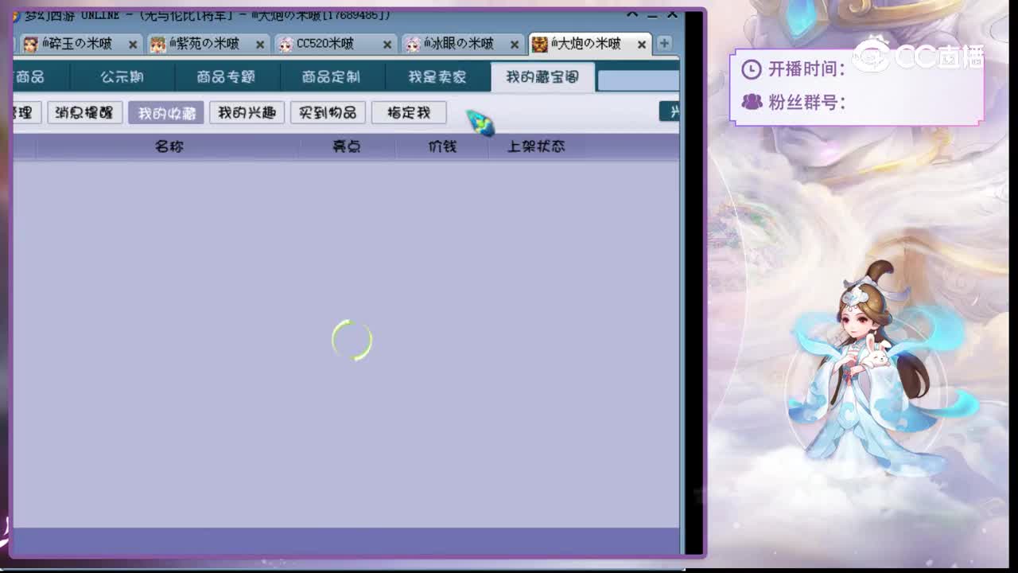Click the 大炮の米啵 avatar icon
The image size is (1018, 573).
click(x=540, y=45)
